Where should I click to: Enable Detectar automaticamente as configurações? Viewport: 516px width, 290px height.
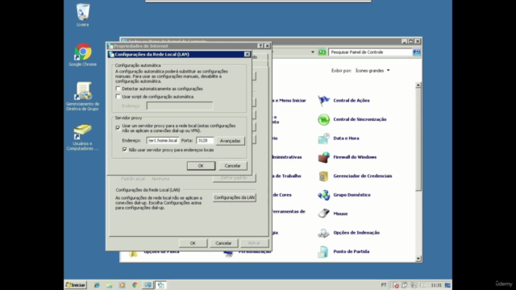point(118,89)
